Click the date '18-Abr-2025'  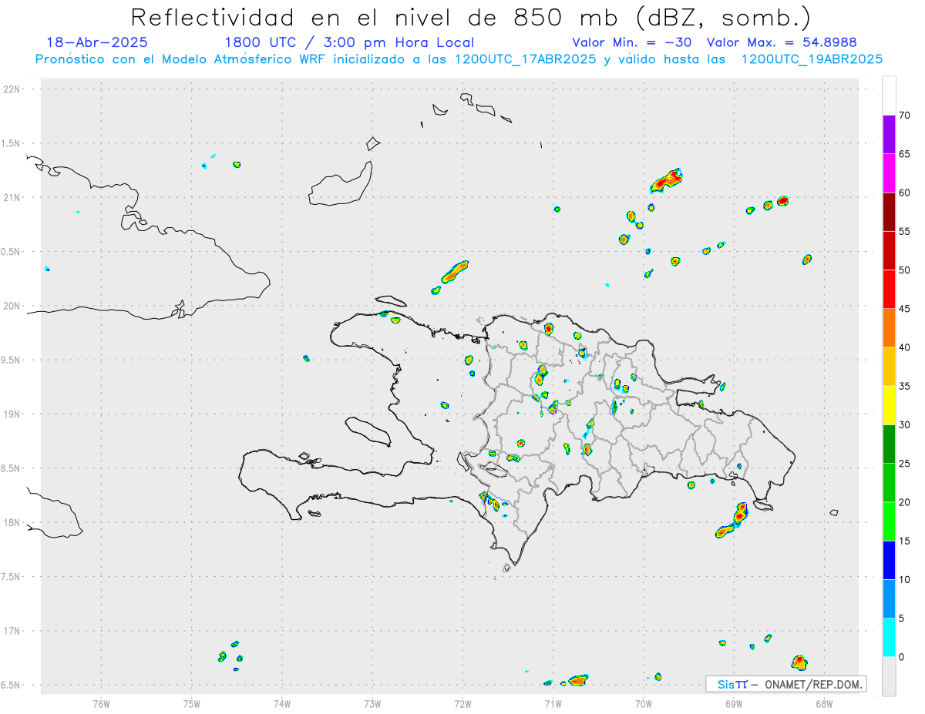pyautogui.click(x=97, y=42)
